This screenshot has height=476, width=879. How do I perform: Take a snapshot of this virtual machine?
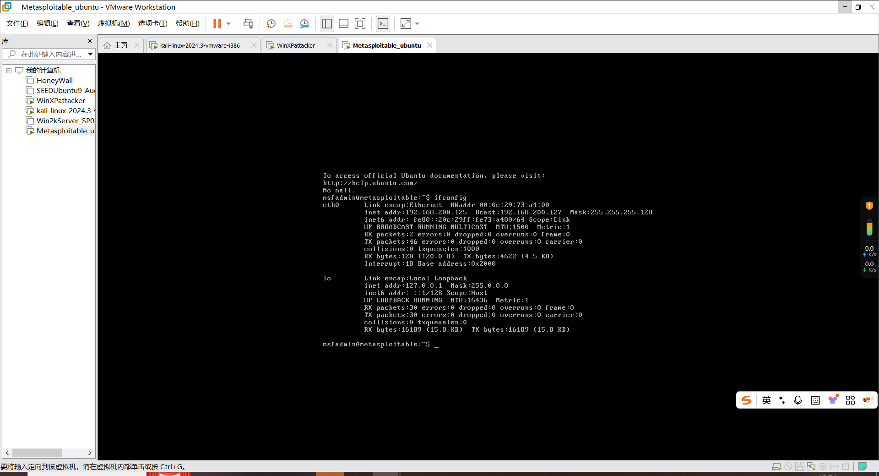(x=271, y=24)
